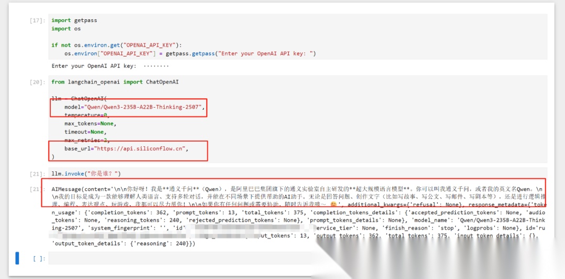Click the llm.invoke("你是谁？") code line

click(x=86, y=174)
